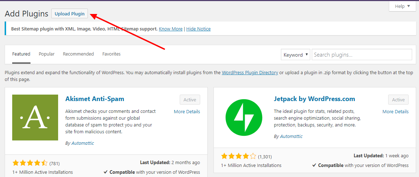Open the Know More link
Viewport: 419px width, 177px height.
click(171, 29)
